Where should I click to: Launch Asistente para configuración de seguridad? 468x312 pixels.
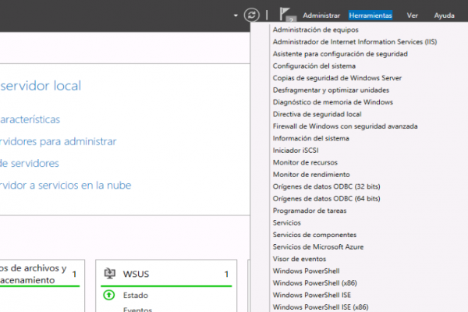coord(340,54)
